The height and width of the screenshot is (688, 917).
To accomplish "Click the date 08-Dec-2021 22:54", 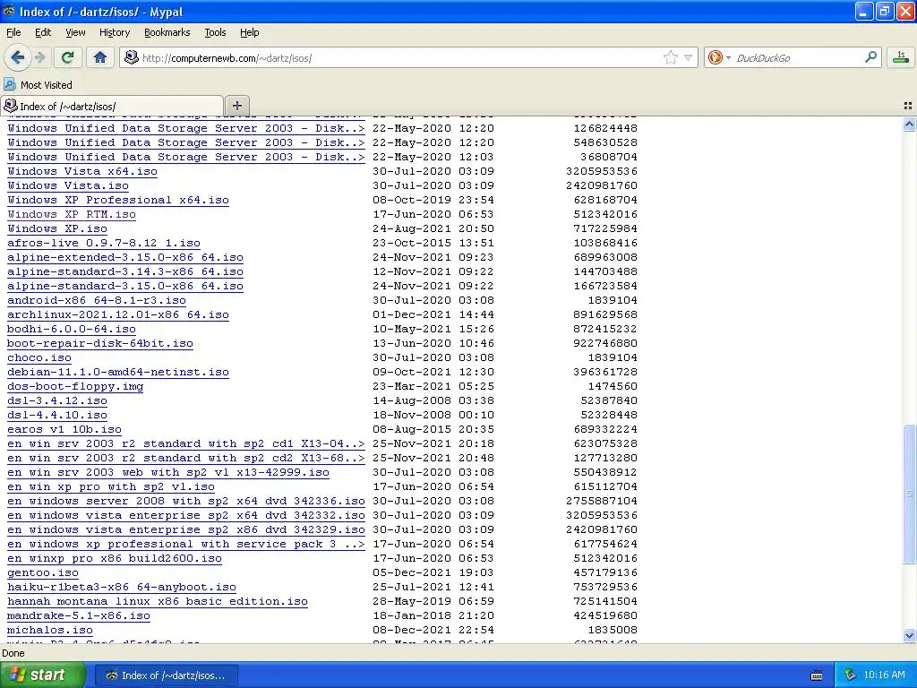I will click(x=433, y=630).
